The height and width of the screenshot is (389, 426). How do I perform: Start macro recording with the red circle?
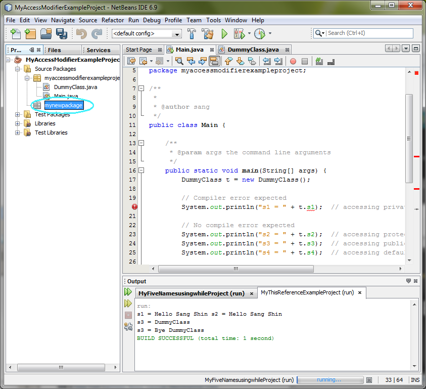point(293,61)
